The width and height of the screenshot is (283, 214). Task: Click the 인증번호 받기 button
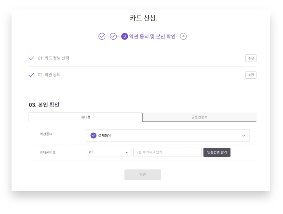tap(217, 152)
